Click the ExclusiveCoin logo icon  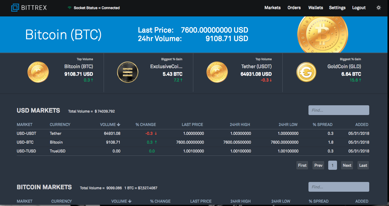click(128, 72)
